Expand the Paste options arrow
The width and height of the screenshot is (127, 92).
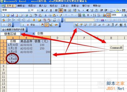click(57, 15)
